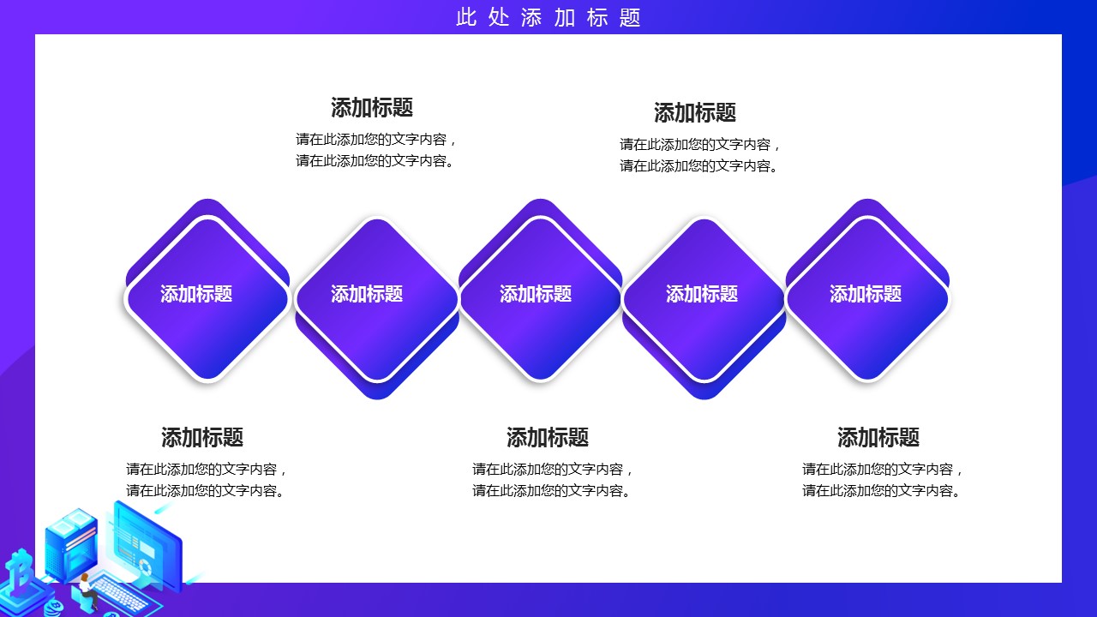Viewport: 1097px width, 617px height.
Task: Click the 添加标题 heading above the fourth diamond
Action: pyautogui.click(x=695, y=113)
